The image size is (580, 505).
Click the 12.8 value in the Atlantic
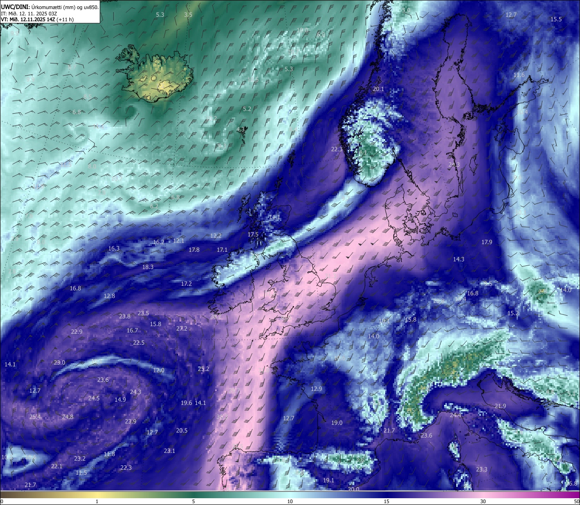pyautogui.click(x=109, y=296)
